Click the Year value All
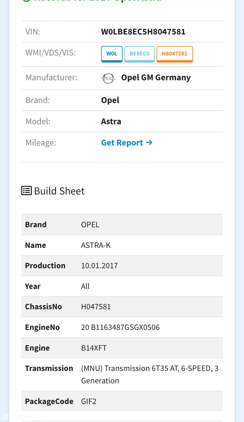The height and width of the screenshot is (422, 244). click(x=85, y=286)
